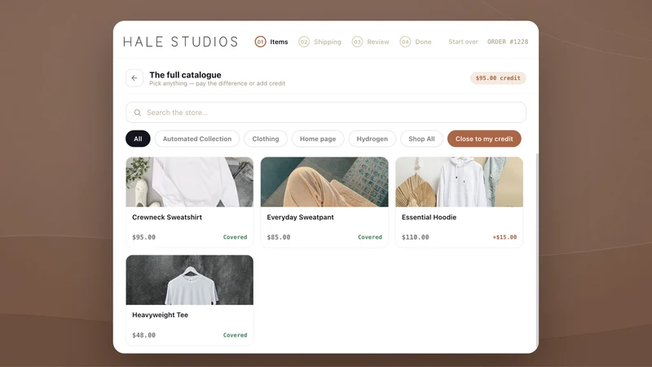Click The full catalogue heading
Viewport: 652px width, 367px height.
coord(186,75)
